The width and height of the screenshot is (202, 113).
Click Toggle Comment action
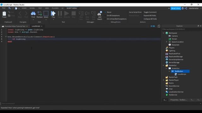click(150, 12)
